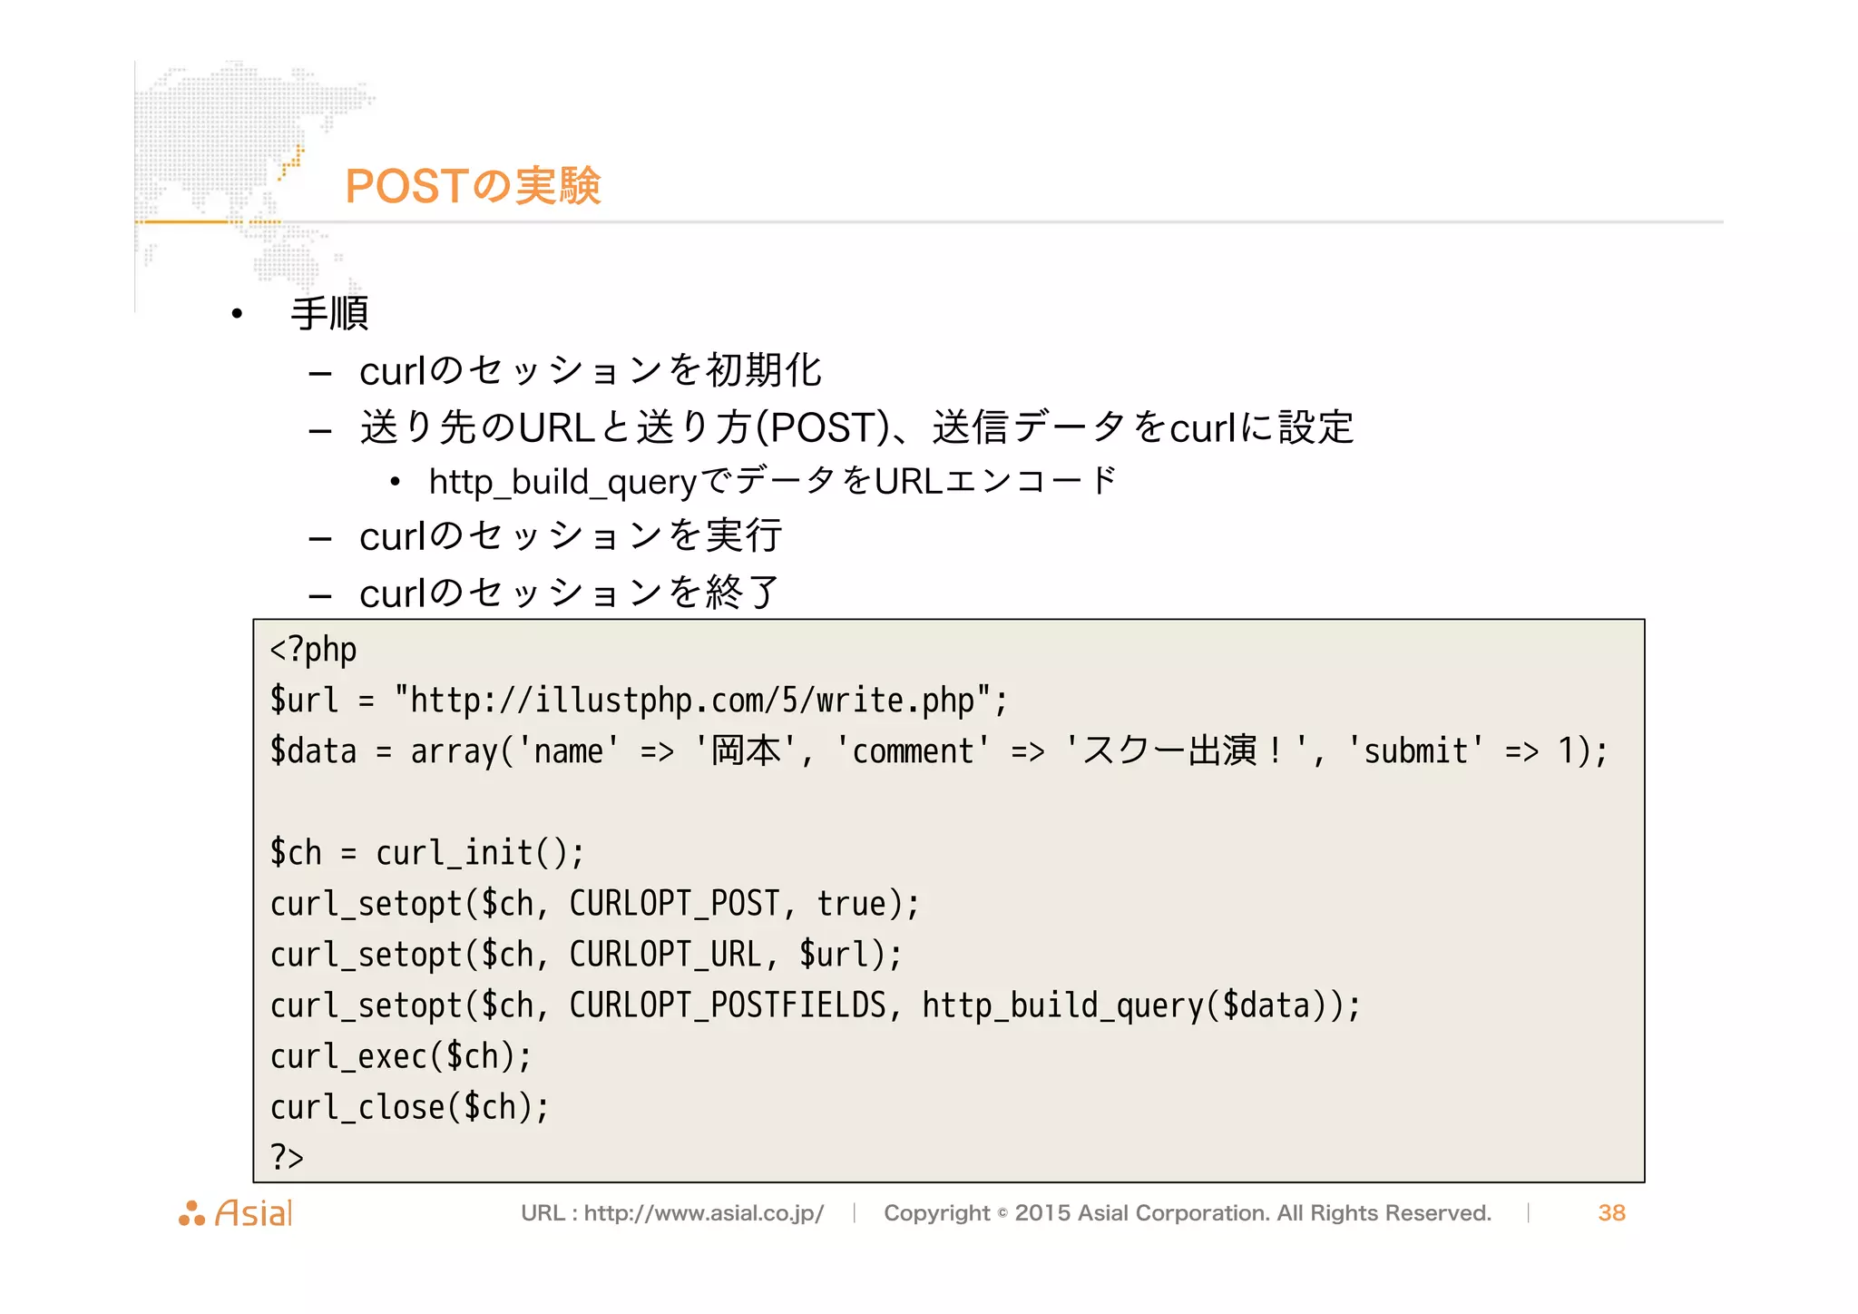1858x1314 pixels.
Task: Click the slide page number 38
Action: click(1611, 1213)
